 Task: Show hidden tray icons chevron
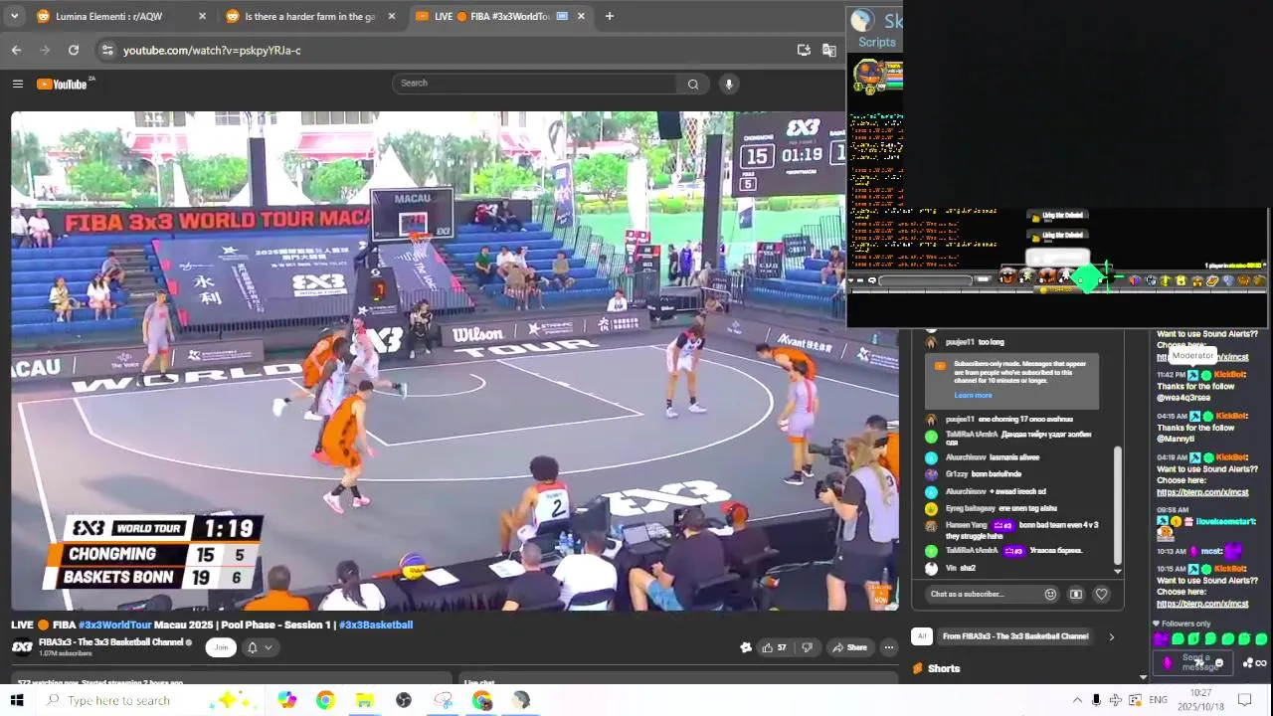coord(1077,700)
